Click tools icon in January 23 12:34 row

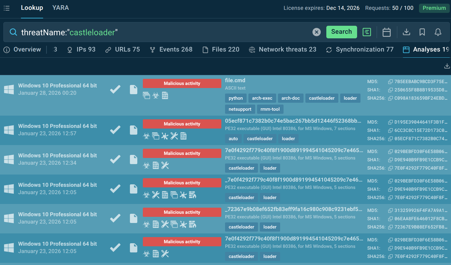165,165
